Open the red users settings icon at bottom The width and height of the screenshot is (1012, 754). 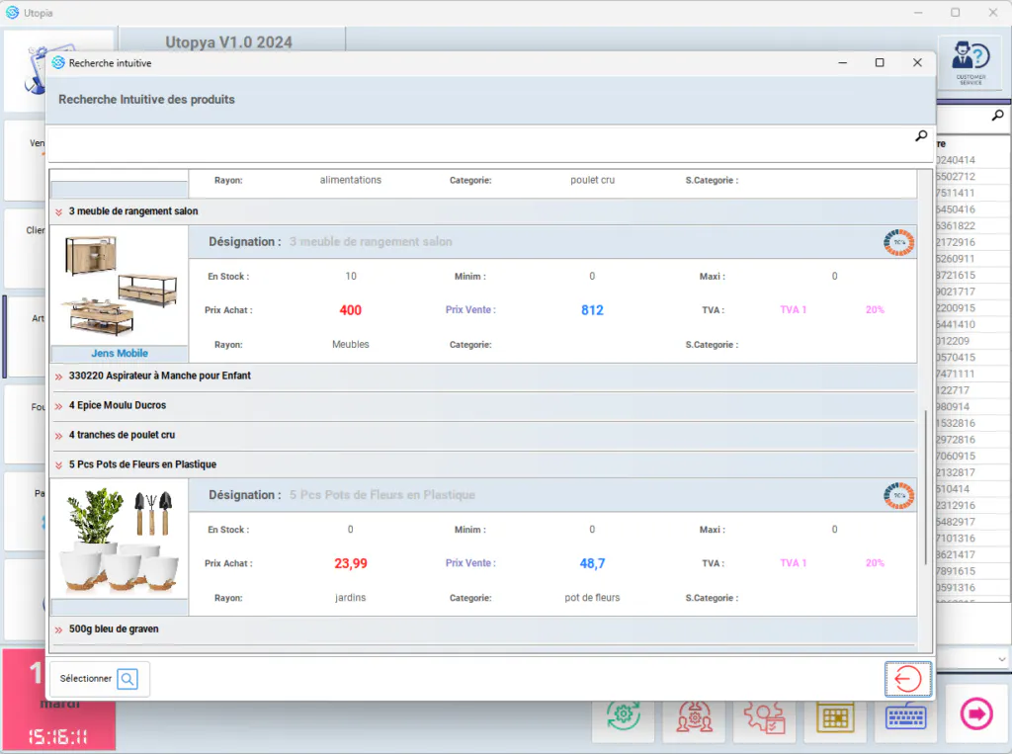695,716
